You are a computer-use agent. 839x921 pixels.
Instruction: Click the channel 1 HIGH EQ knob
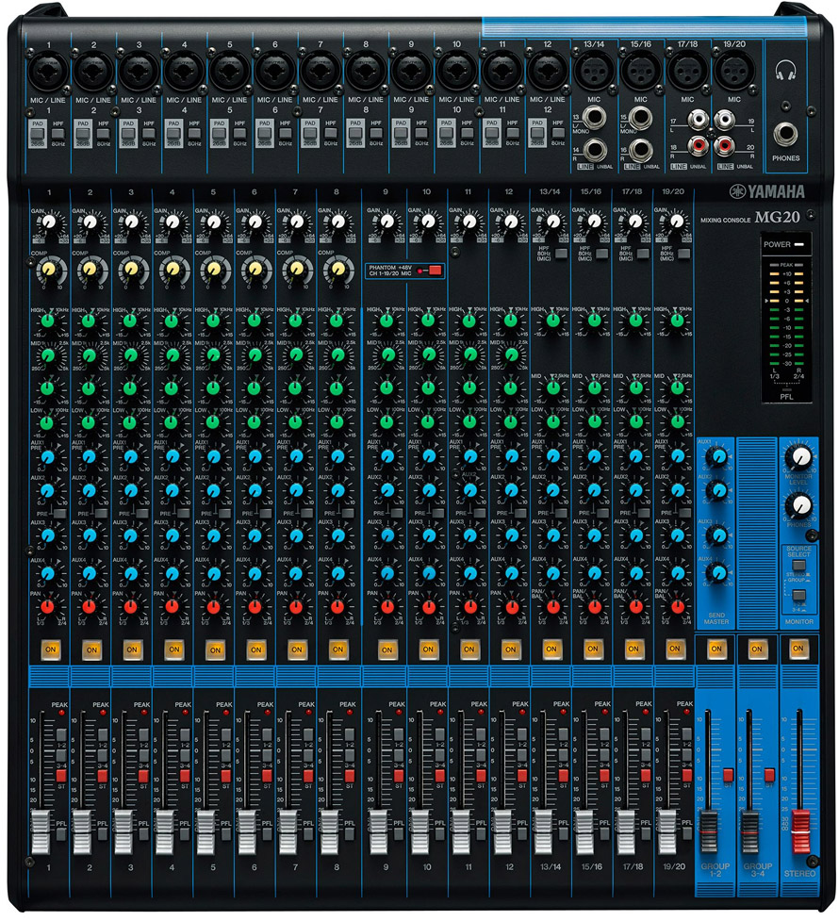47,321
